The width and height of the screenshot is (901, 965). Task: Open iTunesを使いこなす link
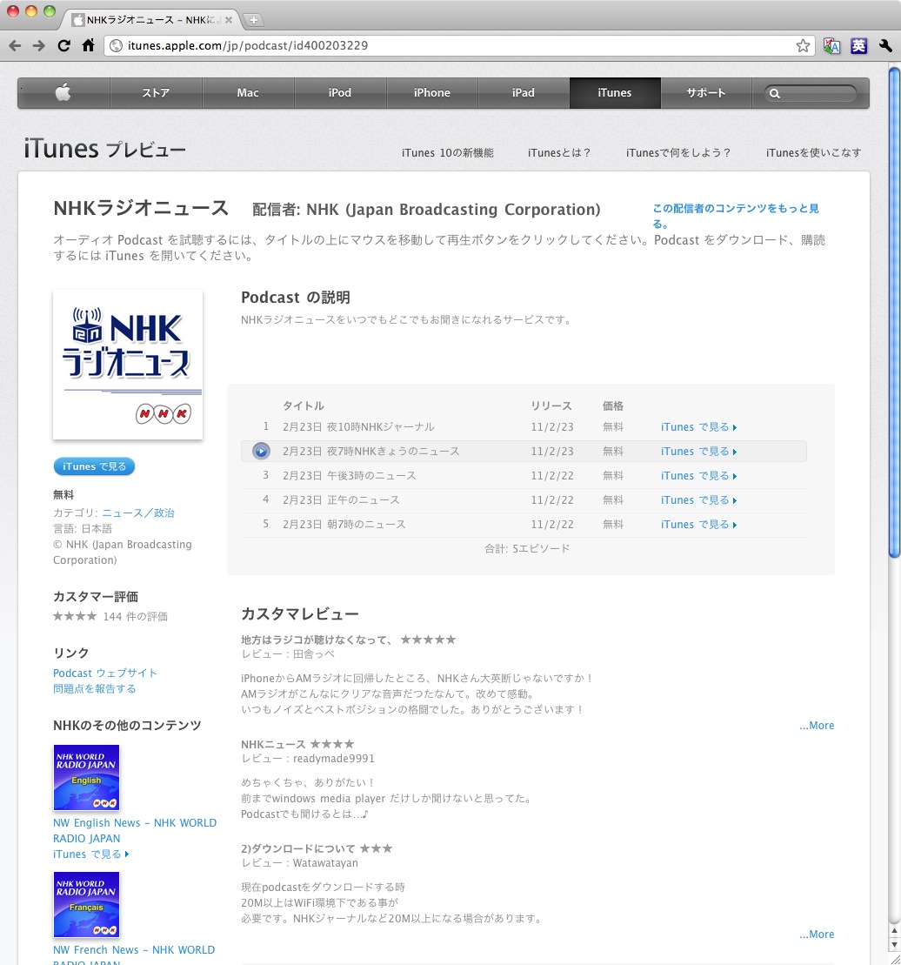pyautogui.click(x=813, y=152)
